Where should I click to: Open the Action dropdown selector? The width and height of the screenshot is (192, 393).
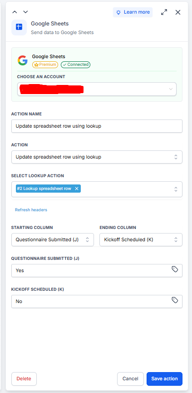(x=97, y=157)
